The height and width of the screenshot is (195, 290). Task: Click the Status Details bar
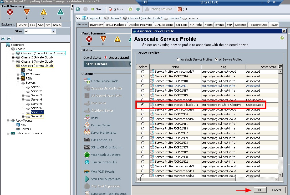pos(107,64)
